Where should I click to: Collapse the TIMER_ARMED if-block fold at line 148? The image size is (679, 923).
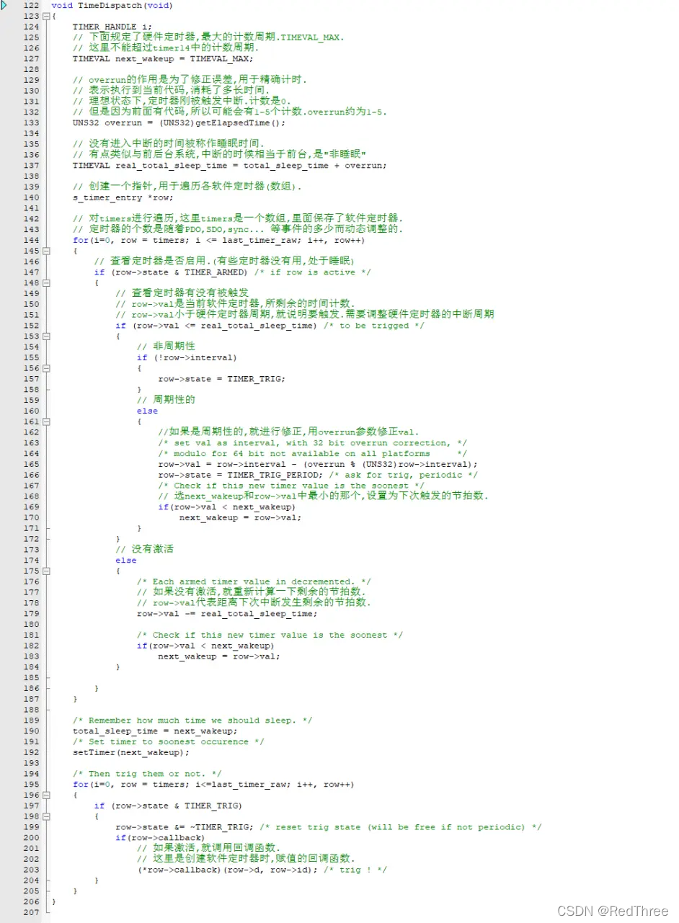pos(47,282)
